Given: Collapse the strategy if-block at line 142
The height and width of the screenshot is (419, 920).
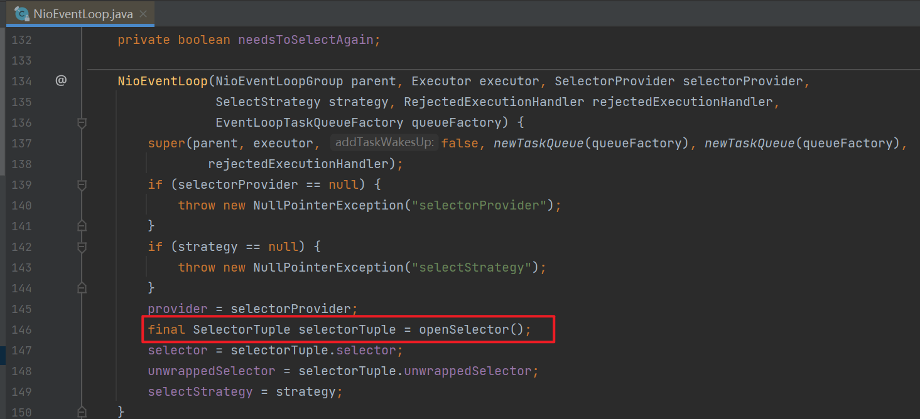Looking at the screenshot, I should coord(82,247).
